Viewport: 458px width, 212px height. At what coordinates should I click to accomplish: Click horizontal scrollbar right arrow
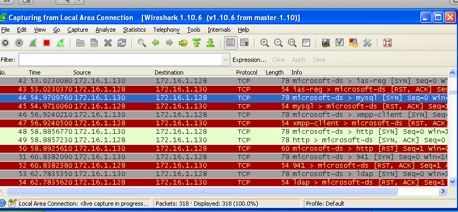(x=443, y=191)
